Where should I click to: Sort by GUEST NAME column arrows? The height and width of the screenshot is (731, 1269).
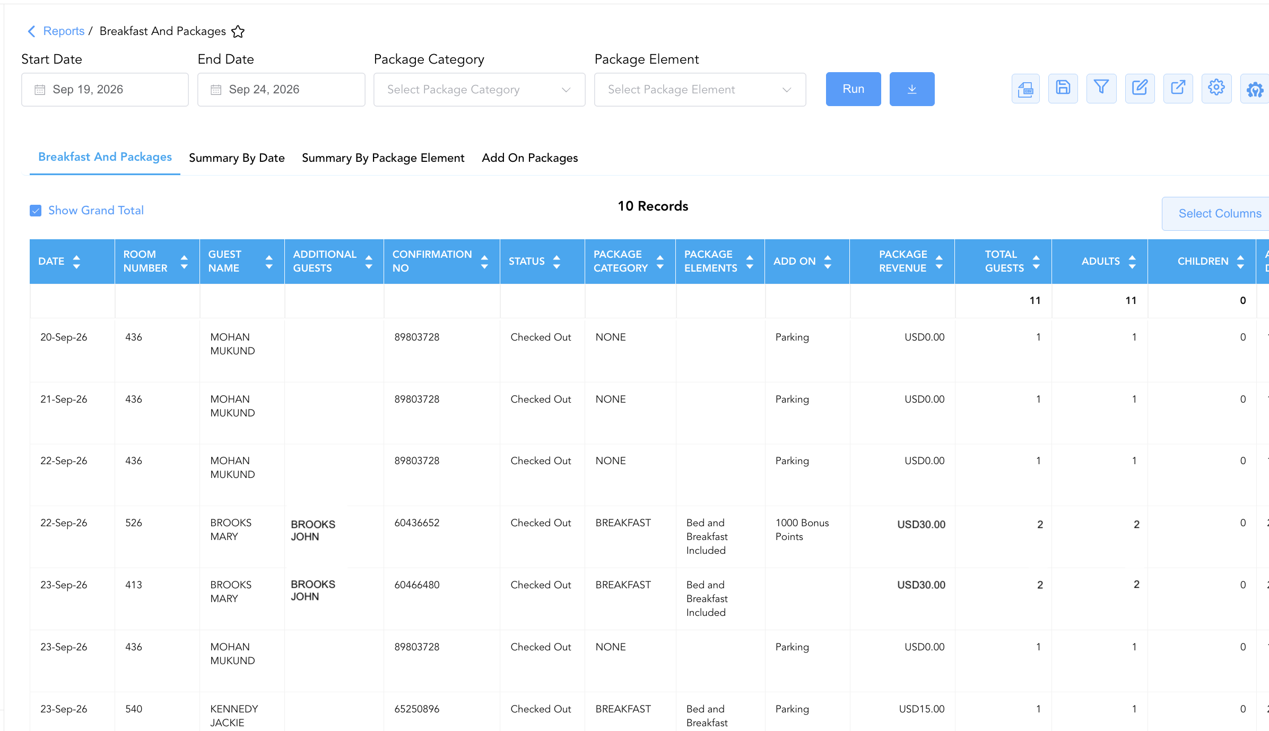(x=269, y=262)
